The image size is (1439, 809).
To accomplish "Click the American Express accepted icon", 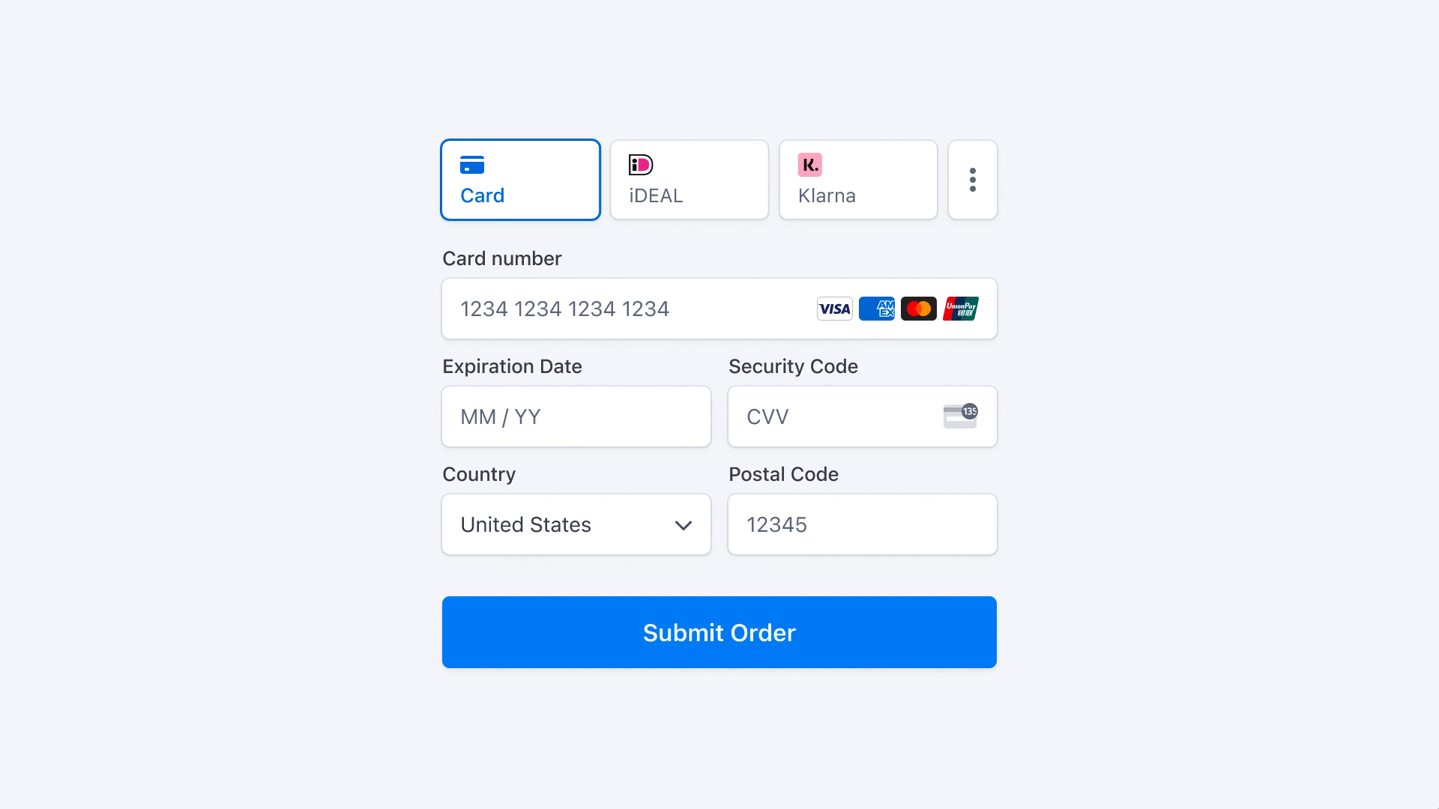I will coord(875,308).
